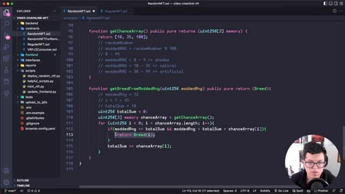Viewport: 345px width, 194px height.
Task: Expand the backend folder
Action: (31, 23)
